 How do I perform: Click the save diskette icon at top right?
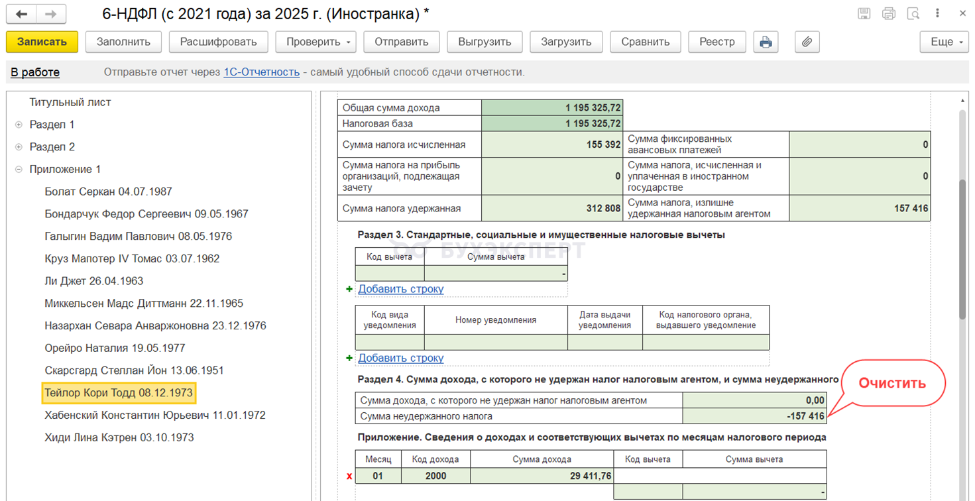pyautogui.click(x=864, y=14)
